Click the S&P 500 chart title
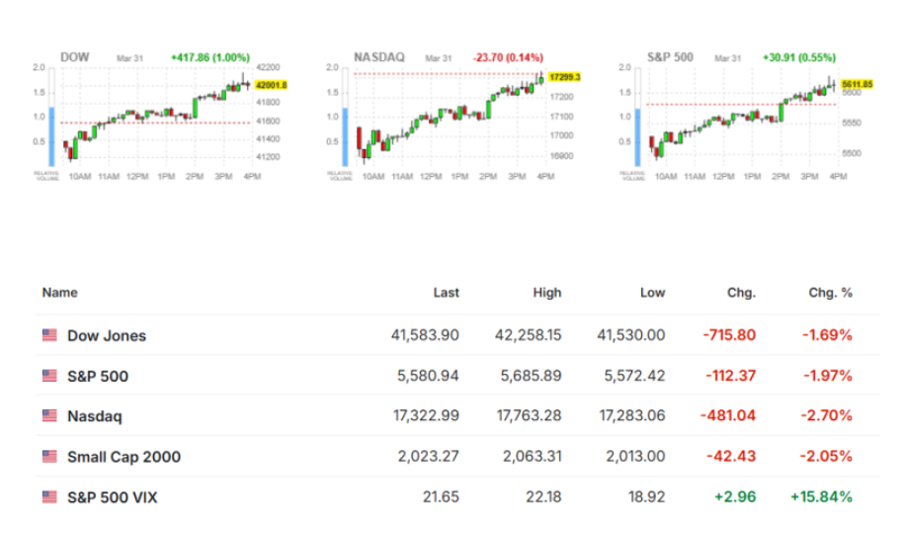 tap(670, 57)
